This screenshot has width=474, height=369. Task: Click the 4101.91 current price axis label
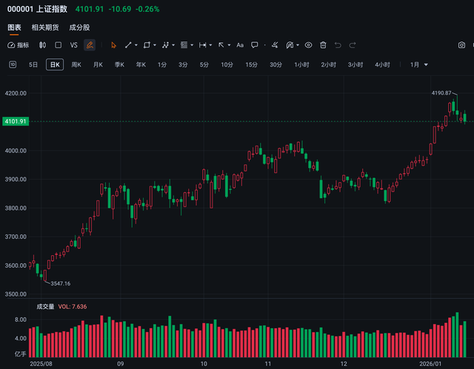coord(15,121)
